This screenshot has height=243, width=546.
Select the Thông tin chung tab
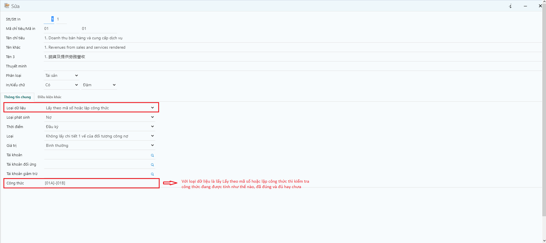(x=17, y=97)
